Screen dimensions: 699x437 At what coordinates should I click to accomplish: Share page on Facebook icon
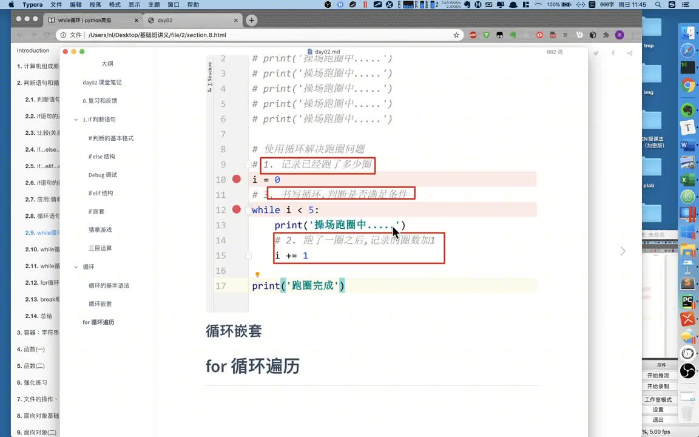click(613, 53)
